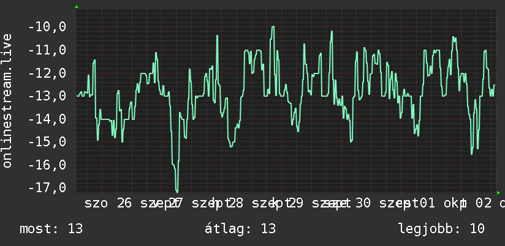Click the 'szo 26' date label

[x=108, y=204]
